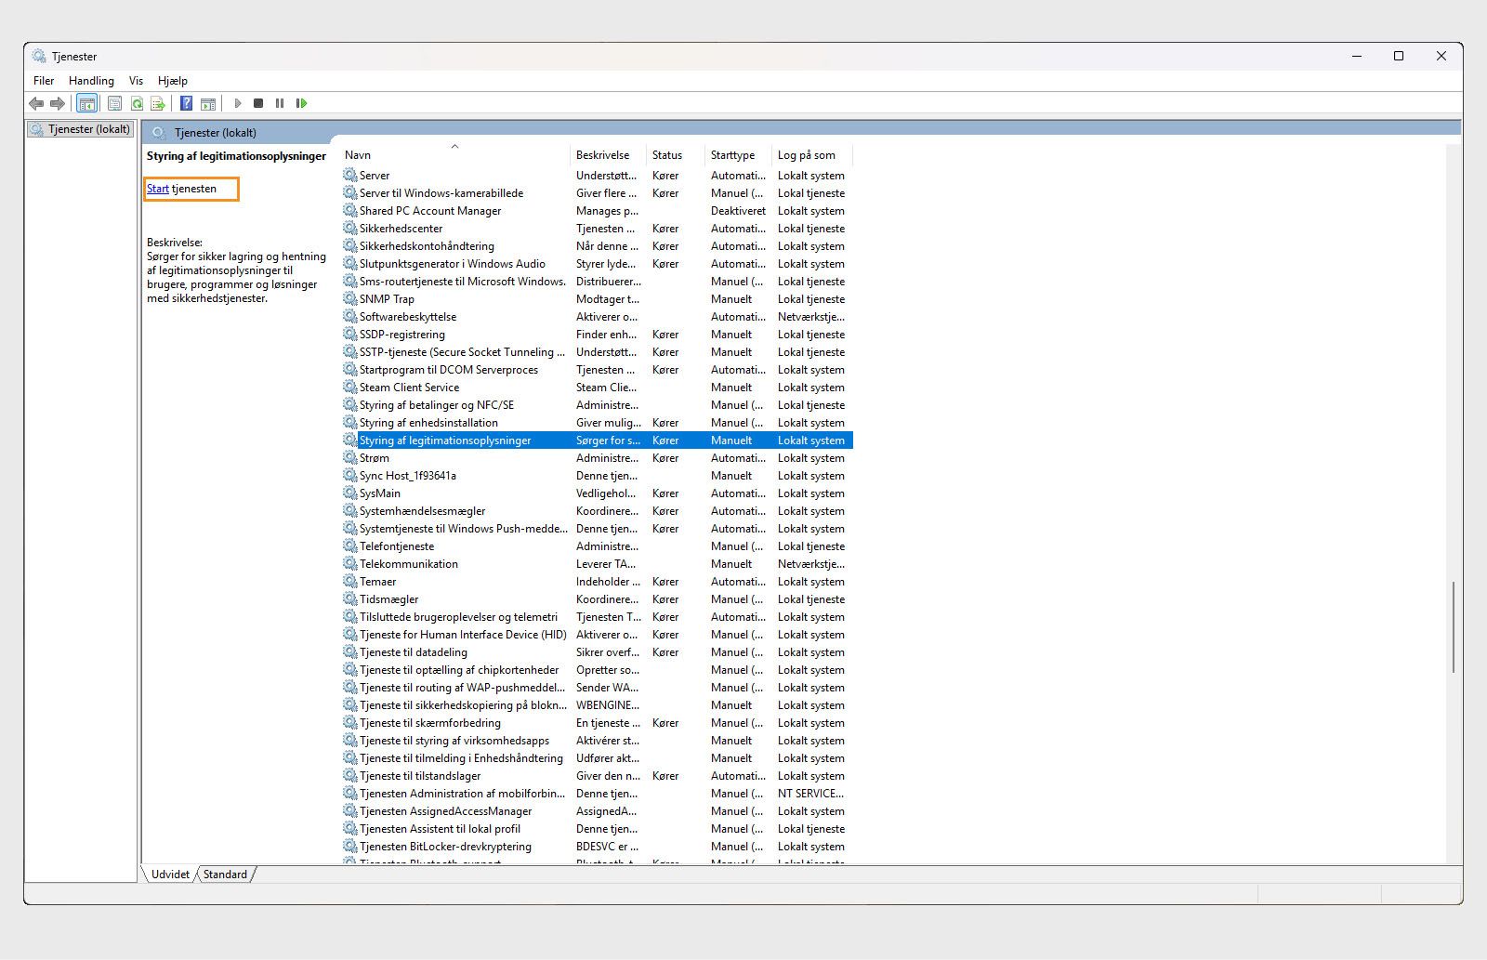
Task: Sort by the Status column header
Action: pos(675,155)
